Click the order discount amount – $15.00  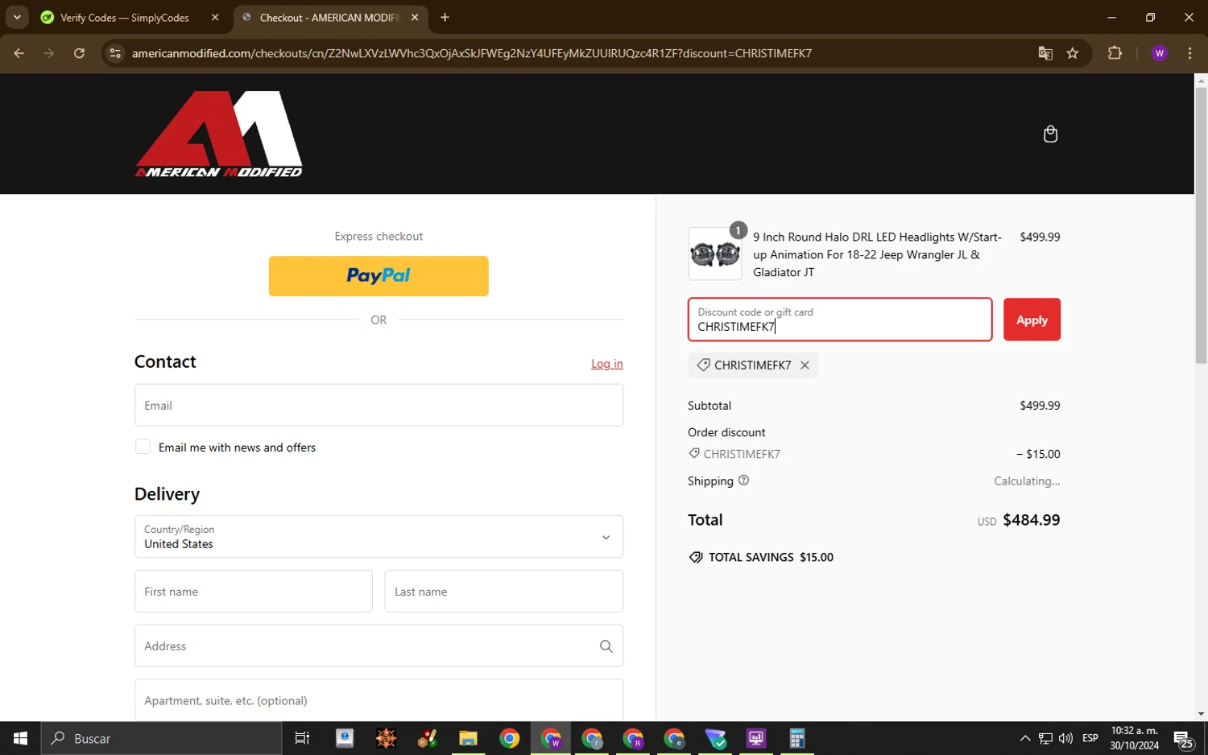coord(1038,454)
